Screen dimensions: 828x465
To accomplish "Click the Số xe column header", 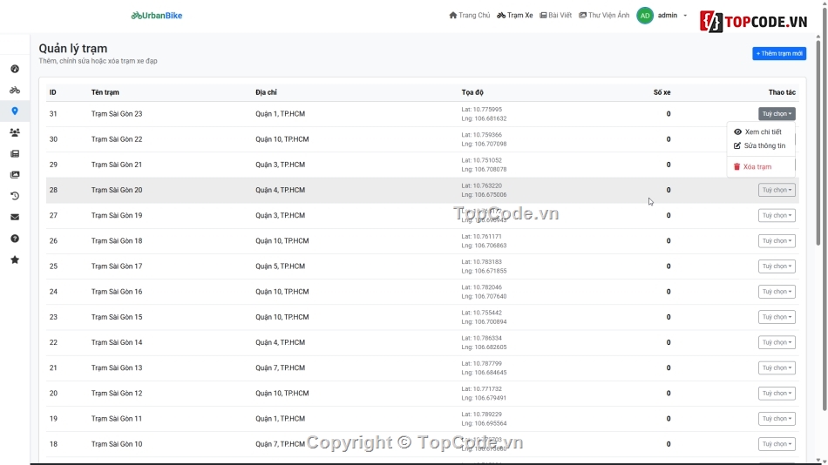I will (x=662, y=92).
